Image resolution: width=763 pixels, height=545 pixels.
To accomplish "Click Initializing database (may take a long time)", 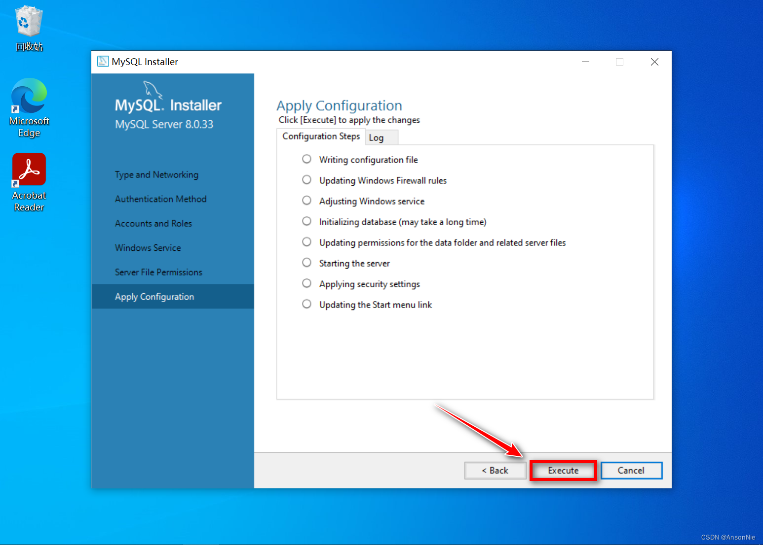I will point(403,222).
